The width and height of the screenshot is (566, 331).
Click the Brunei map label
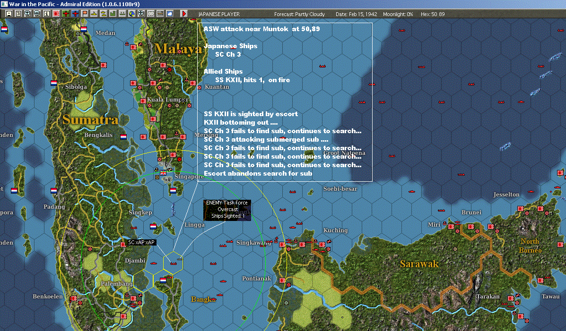click(x=471, y=212)
